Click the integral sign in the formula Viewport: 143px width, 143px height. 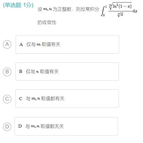[x=103, y=11]
